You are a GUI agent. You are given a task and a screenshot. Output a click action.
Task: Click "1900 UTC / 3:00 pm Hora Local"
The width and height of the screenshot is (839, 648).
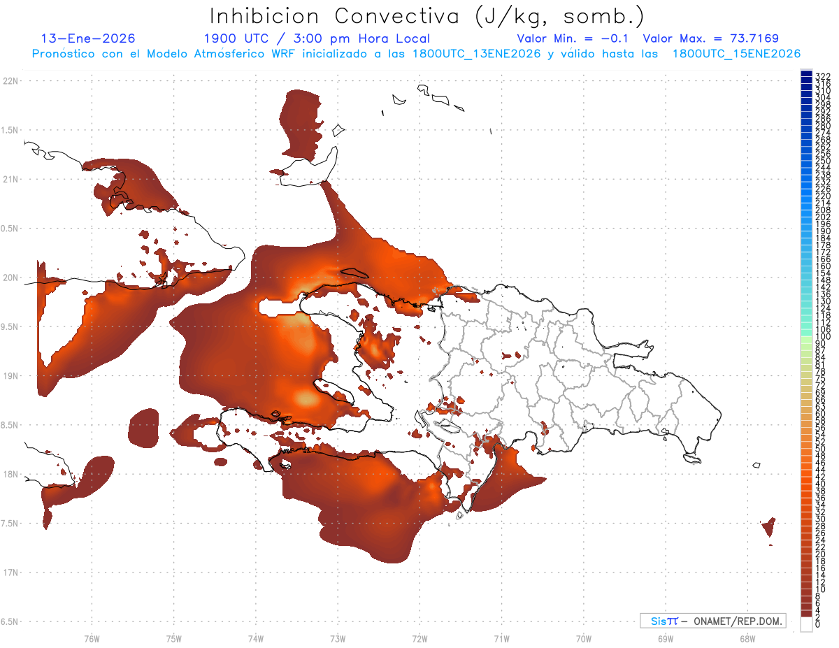(x=317, y=39)
